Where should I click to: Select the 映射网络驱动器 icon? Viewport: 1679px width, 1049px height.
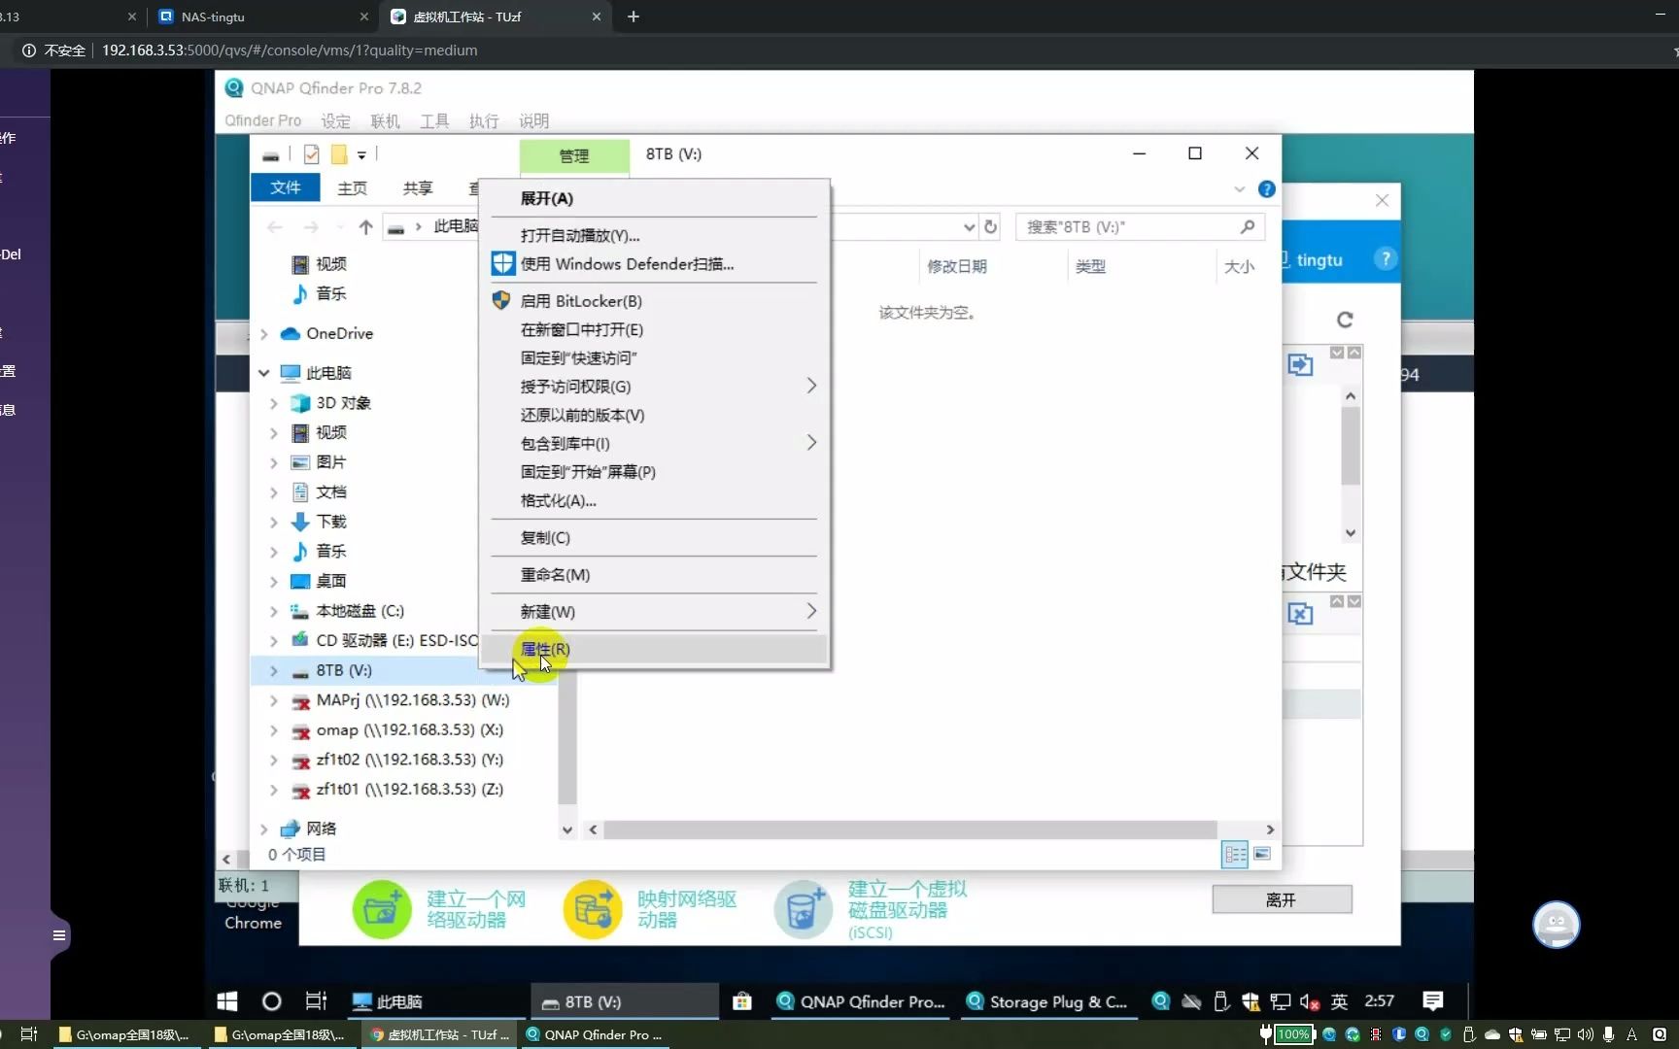593,909
